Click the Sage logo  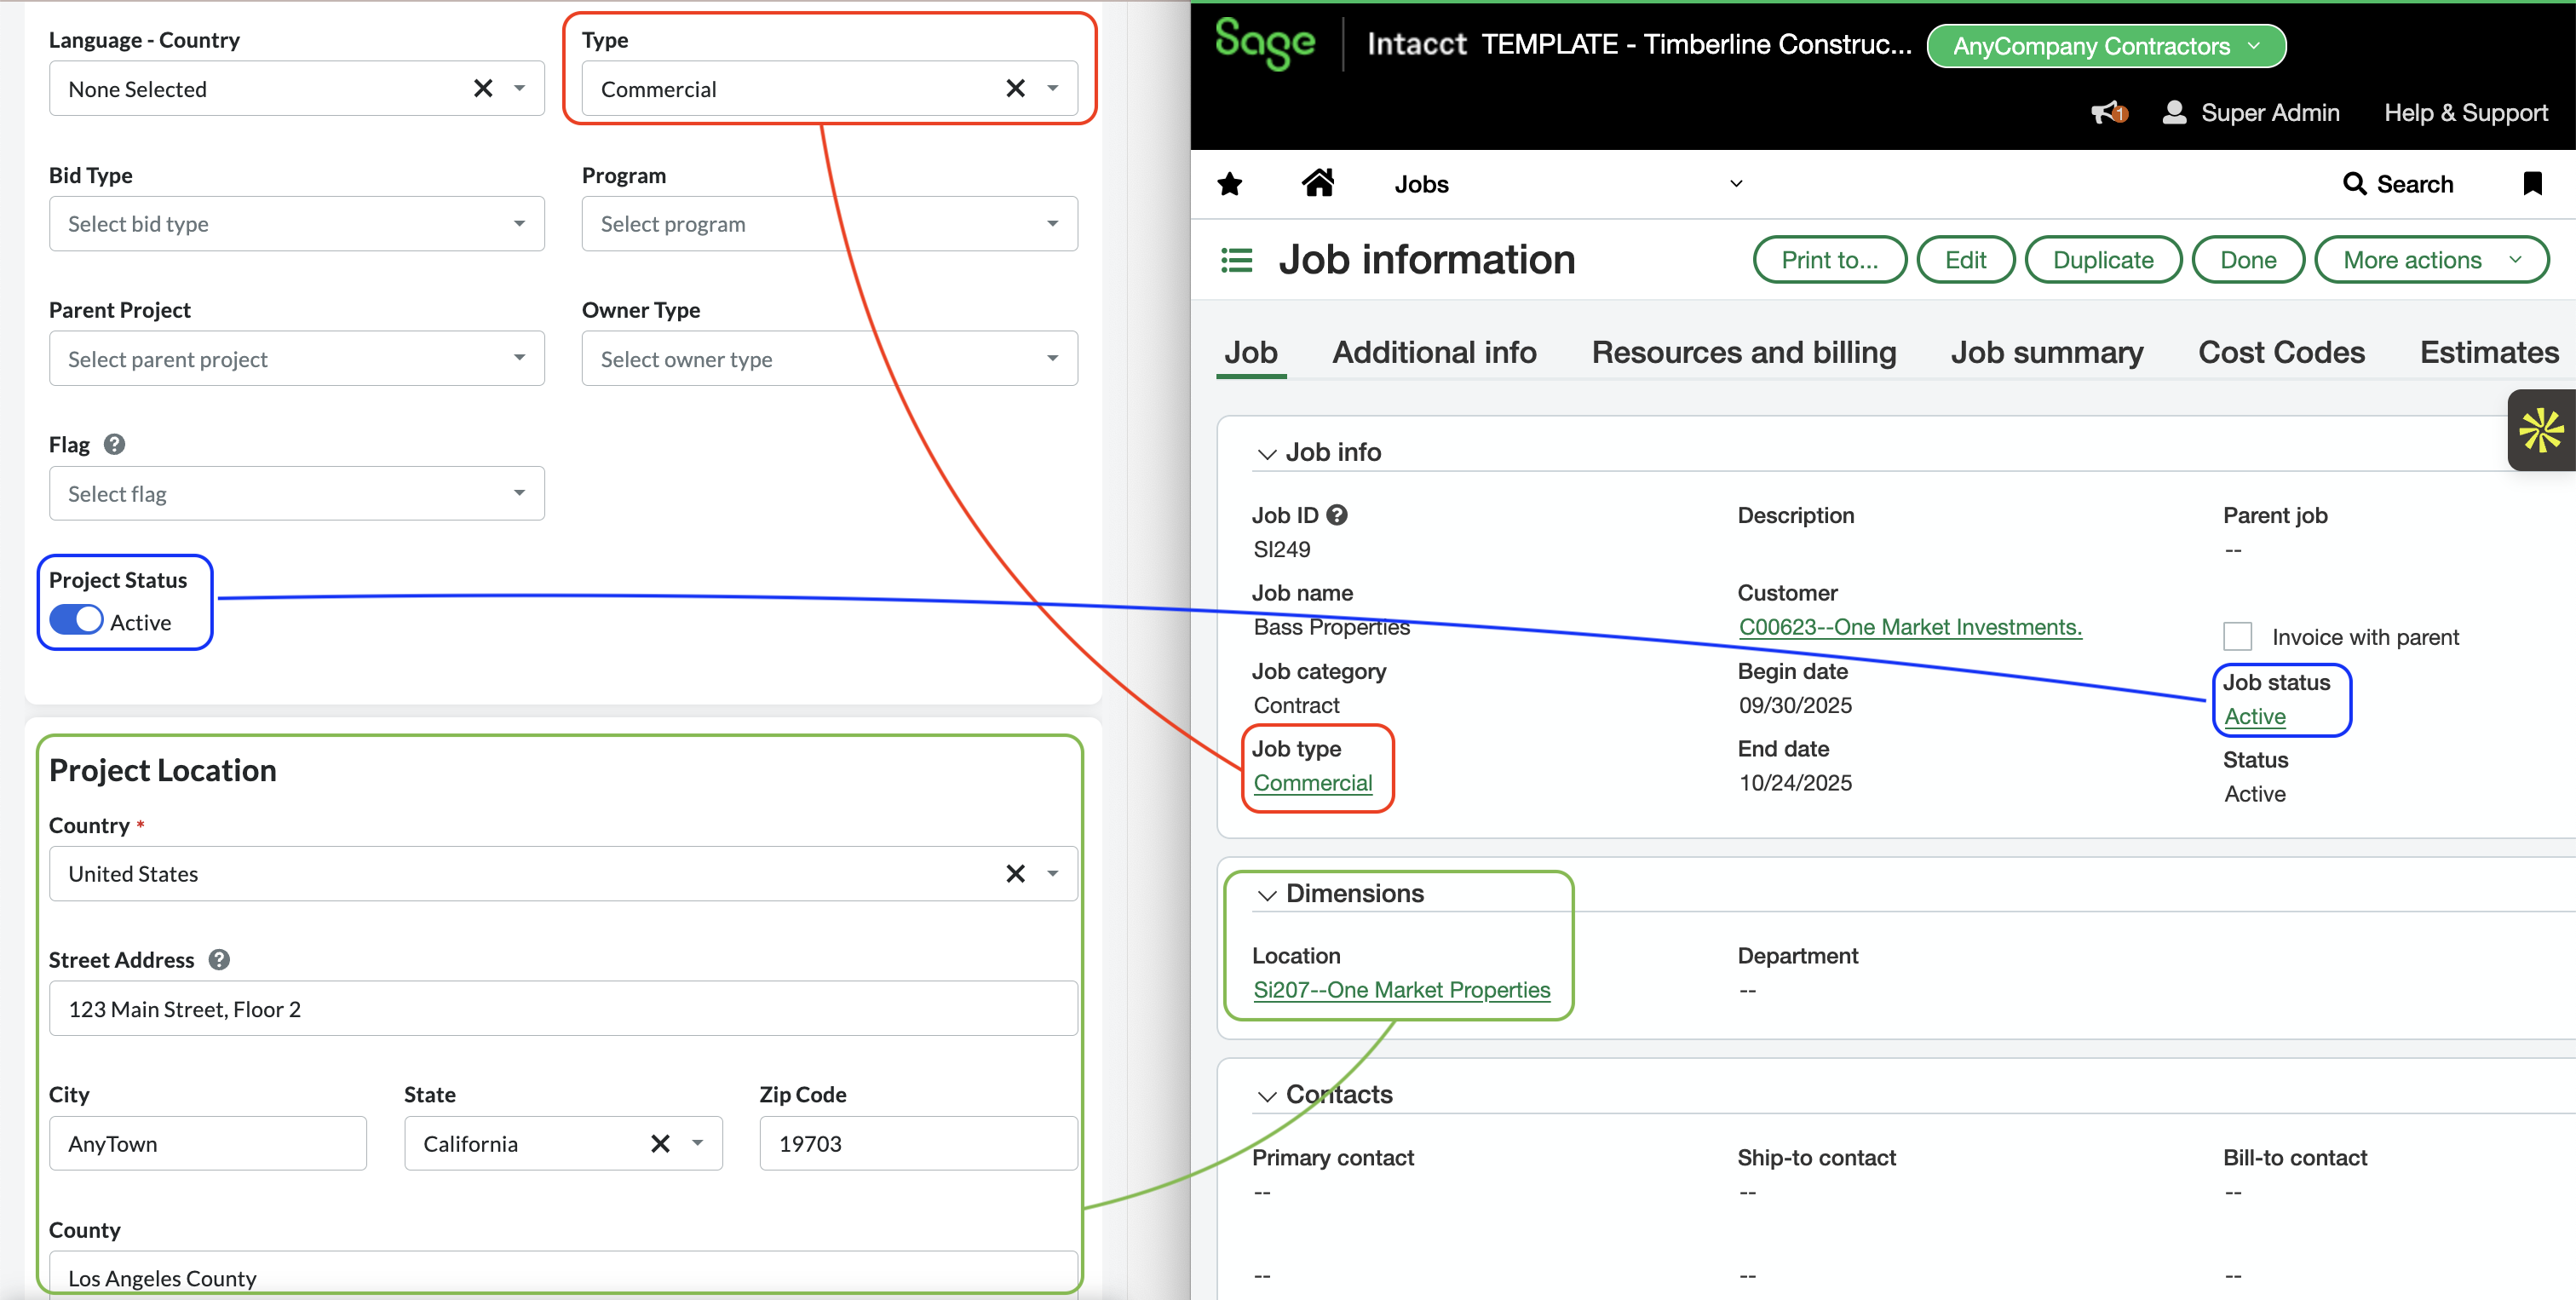click(1264, 44)
